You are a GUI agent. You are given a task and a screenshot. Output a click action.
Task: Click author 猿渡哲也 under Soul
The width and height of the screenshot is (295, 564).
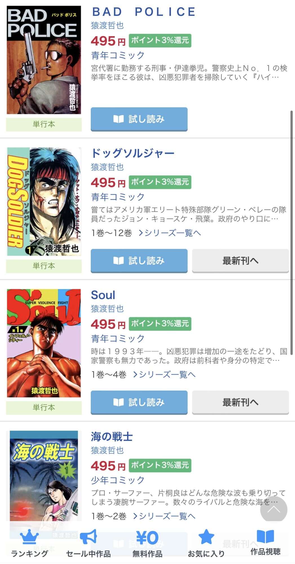pos(107,309)
